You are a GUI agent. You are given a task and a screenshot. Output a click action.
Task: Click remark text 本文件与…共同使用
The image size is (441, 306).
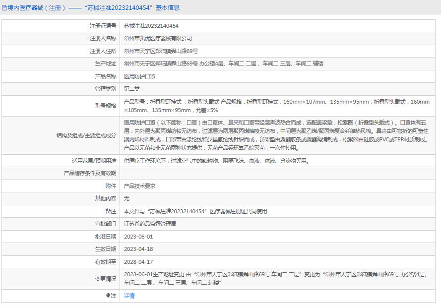click(195, 211)
